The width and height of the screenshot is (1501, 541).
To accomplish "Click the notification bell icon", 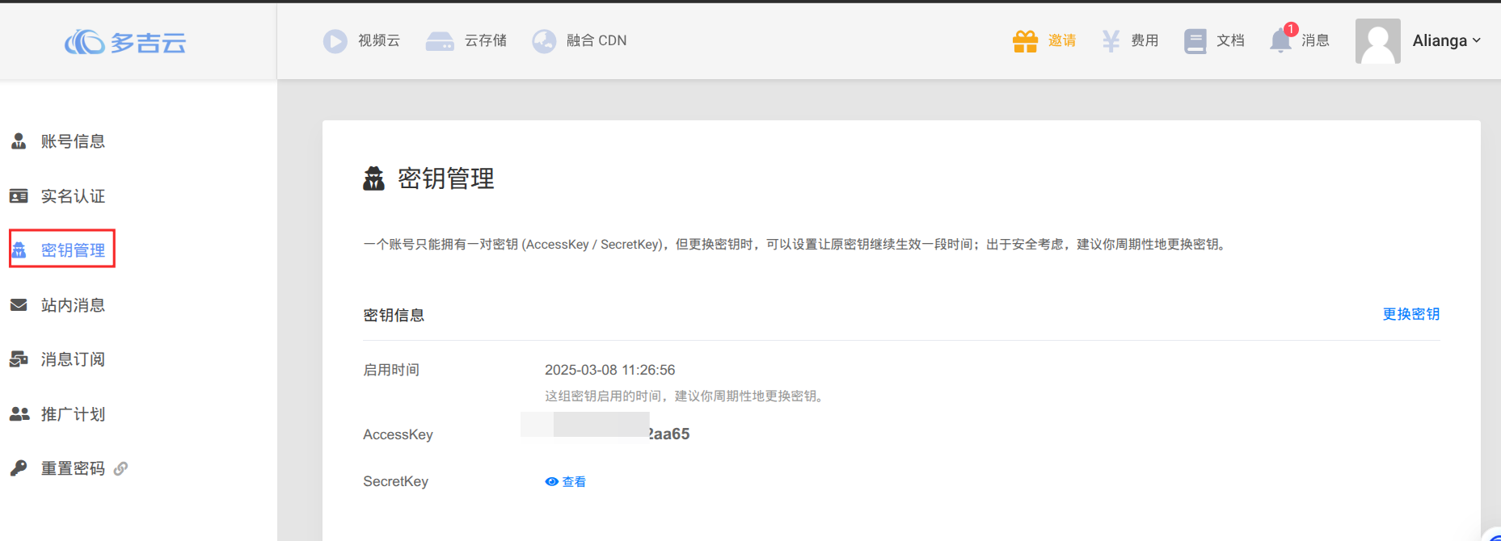I will click(x=1280, y=41).
